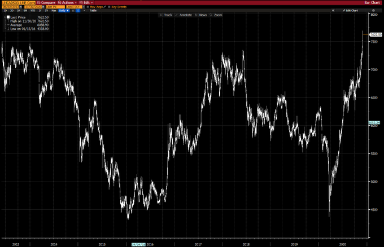
Task: Click the 2020 year label on axis
Action: coord(343,244)
